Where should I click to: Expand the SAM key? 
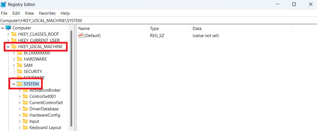point(14,65)
